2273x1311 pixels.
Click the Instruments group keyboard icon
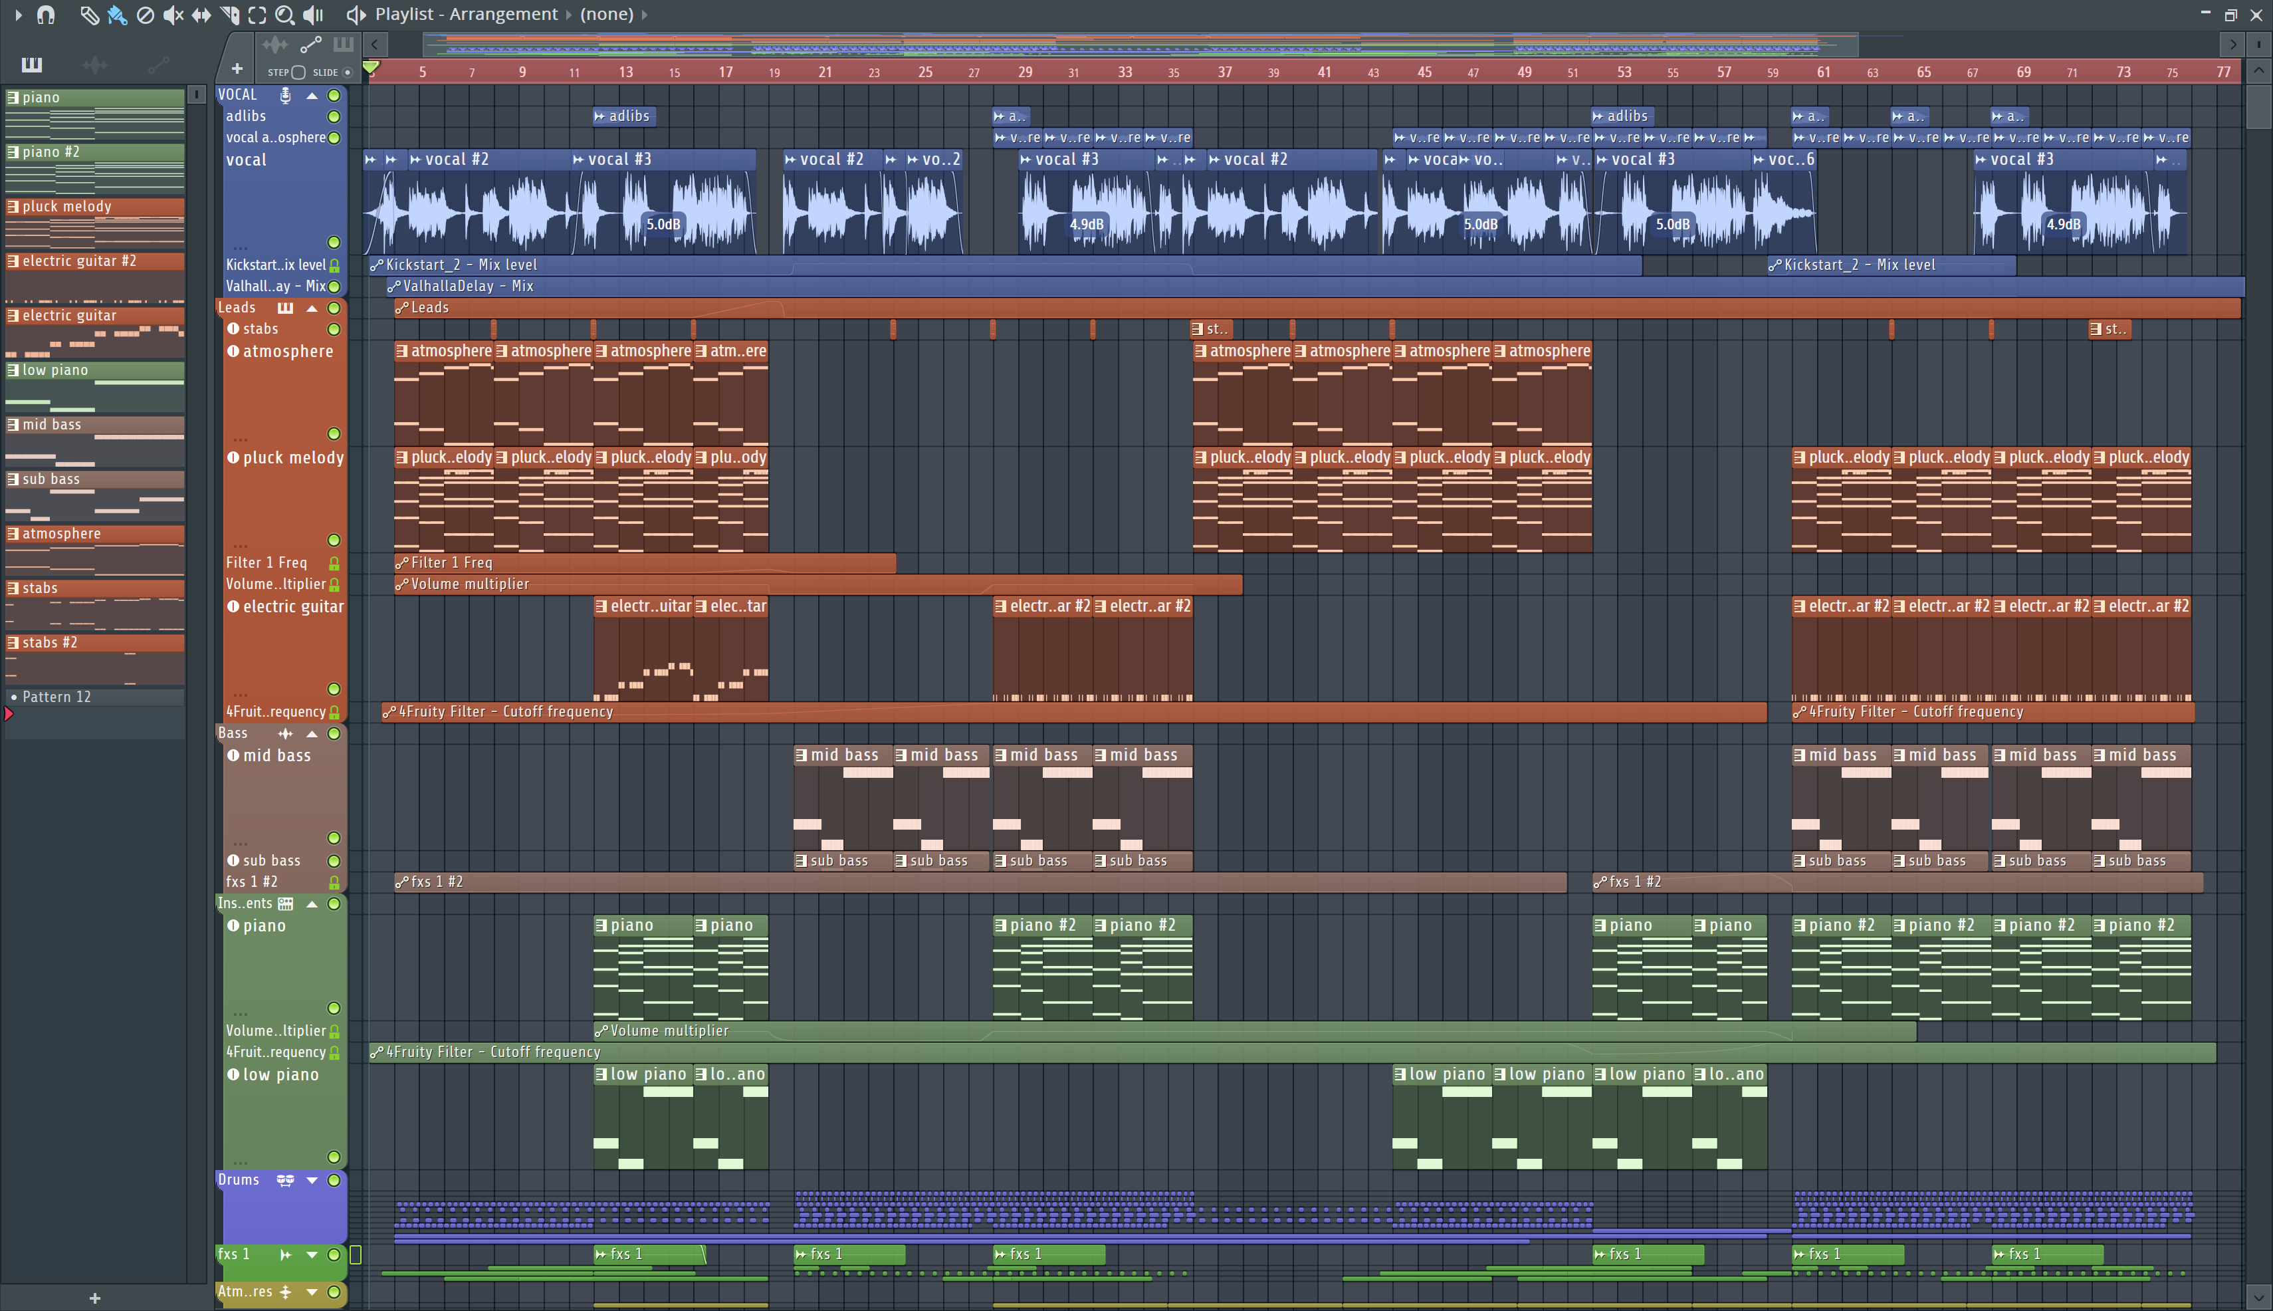click(x=285, y=904)
